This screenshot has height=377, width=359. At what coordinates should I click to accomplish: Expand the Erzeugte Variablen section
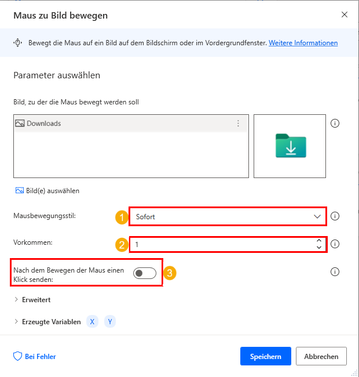point(47,322)
